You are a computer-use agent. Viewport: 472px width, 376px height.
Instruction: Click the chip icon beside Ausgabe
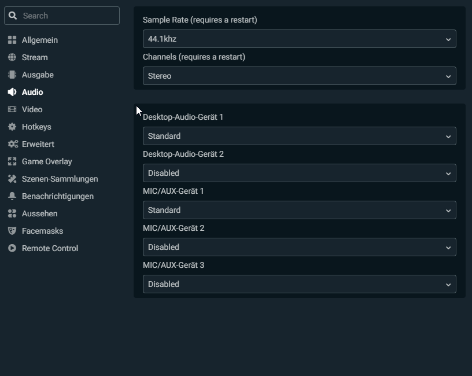tap(12, 75)
